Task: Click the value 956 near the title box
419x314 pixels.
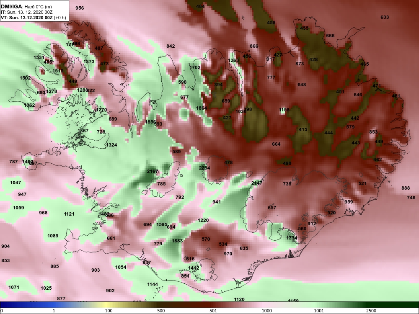Action: [80, 8]
